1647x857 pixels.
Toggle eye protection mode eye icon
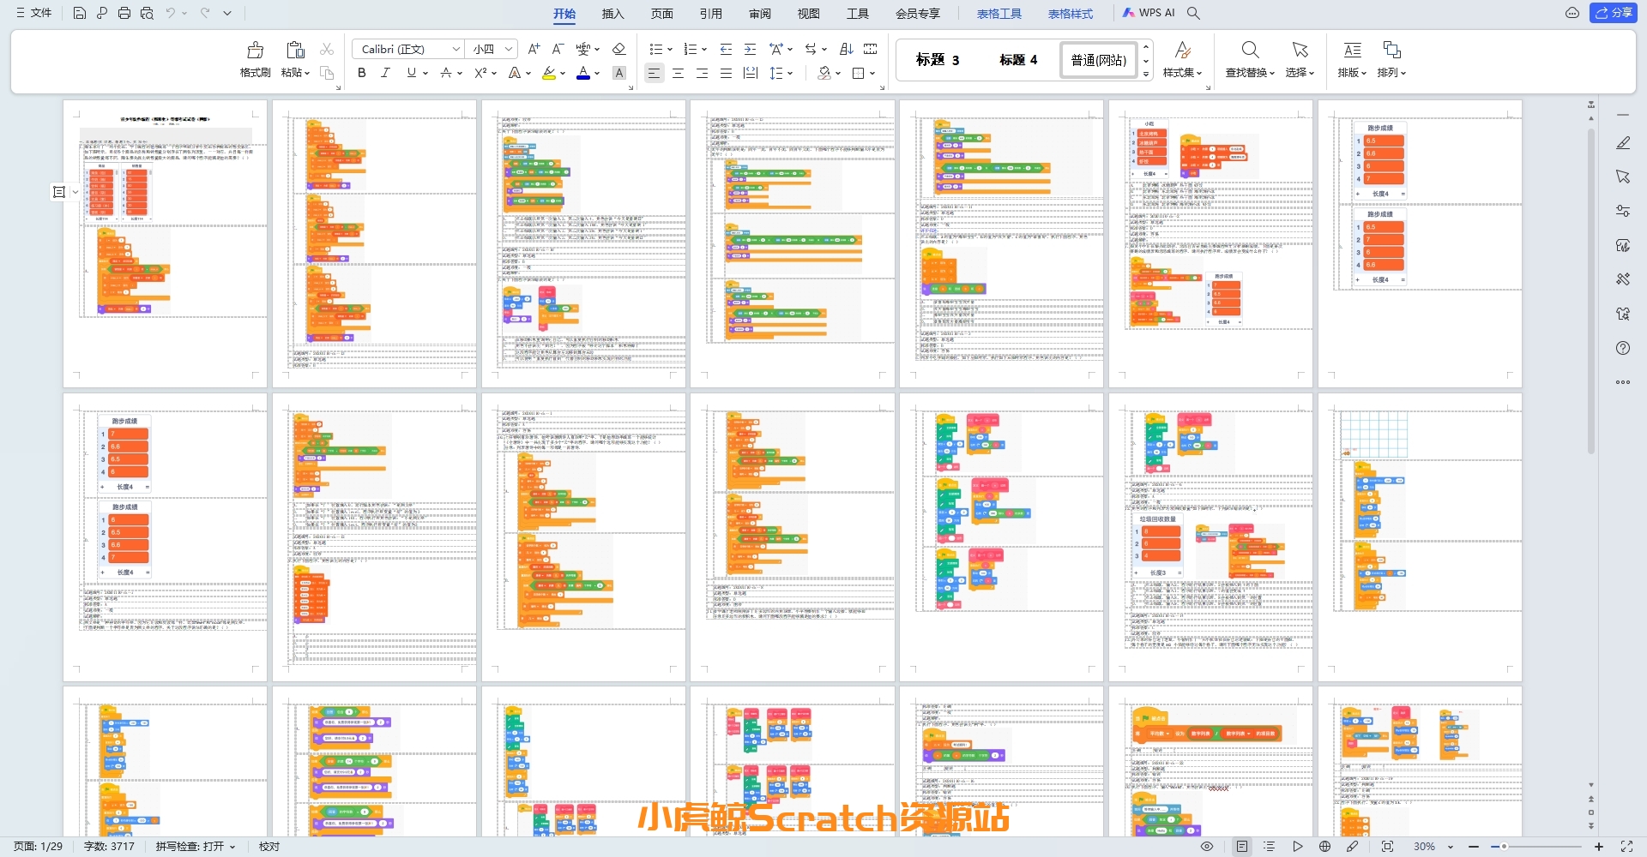click(x=1207, y=847)
